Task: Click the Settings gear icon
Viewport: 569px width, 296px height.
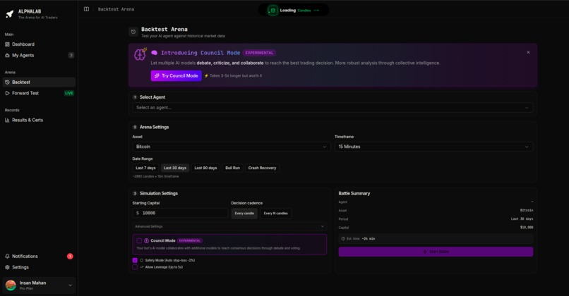Action: click(7, 267)
